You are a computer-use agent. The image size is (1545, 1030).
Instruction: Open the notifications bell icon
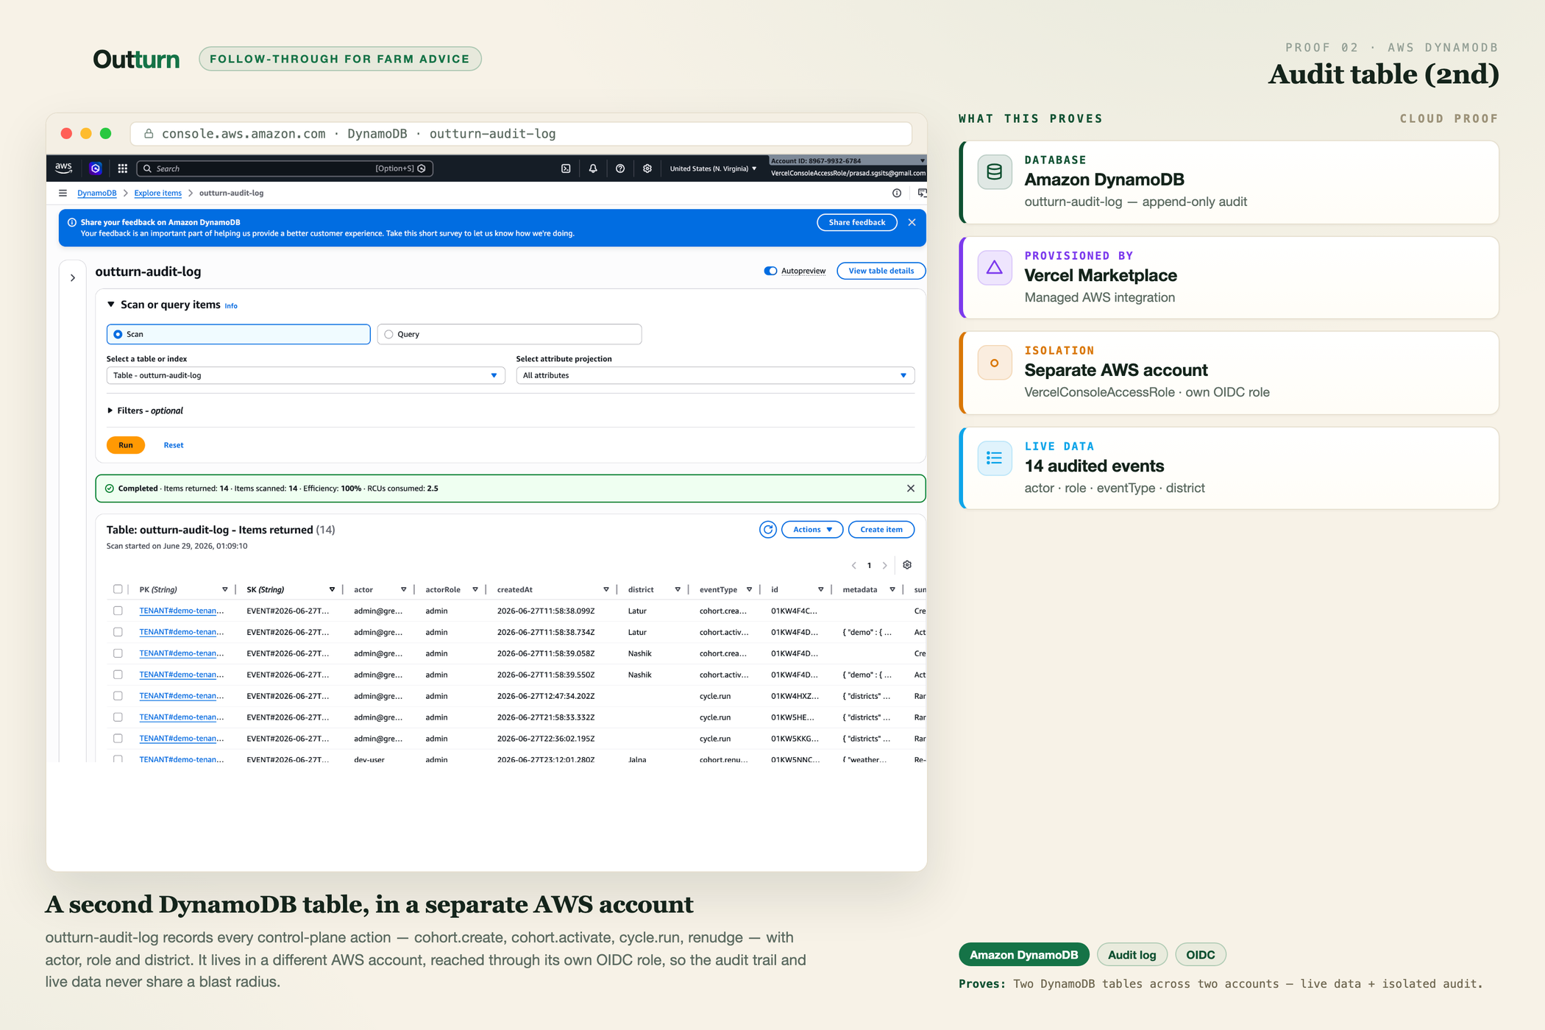coord(593,168)
